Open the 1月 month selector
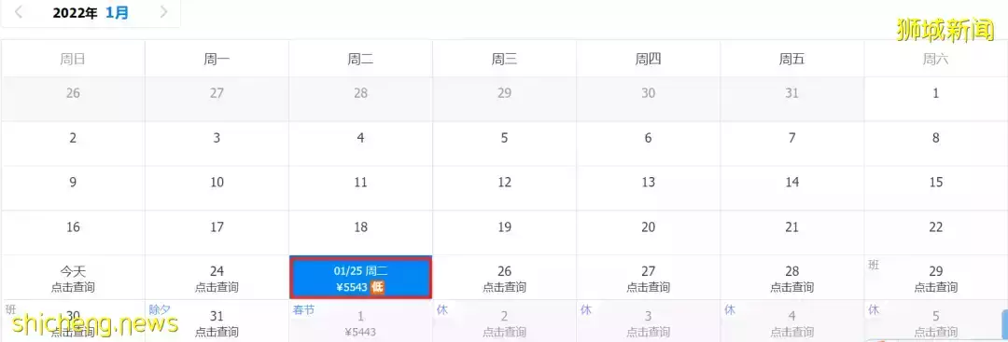Image resolution: width=1008 pixels, height=342 pixels. click(117, 13)
